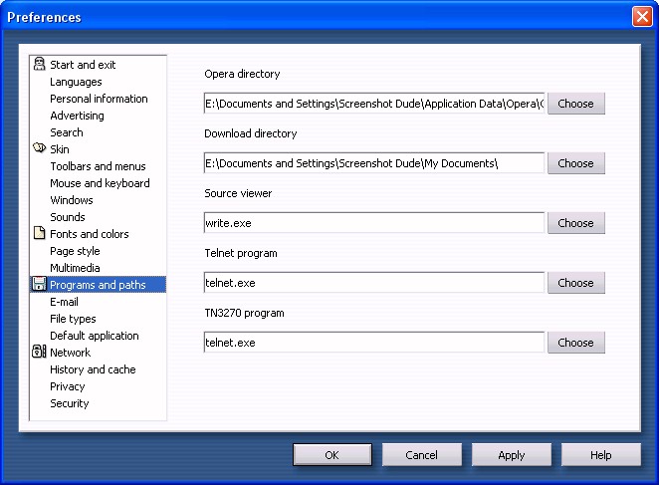Open History and cache settings
Image resolution: width=659 pixels, height=485 pixels.
point(93,369)
